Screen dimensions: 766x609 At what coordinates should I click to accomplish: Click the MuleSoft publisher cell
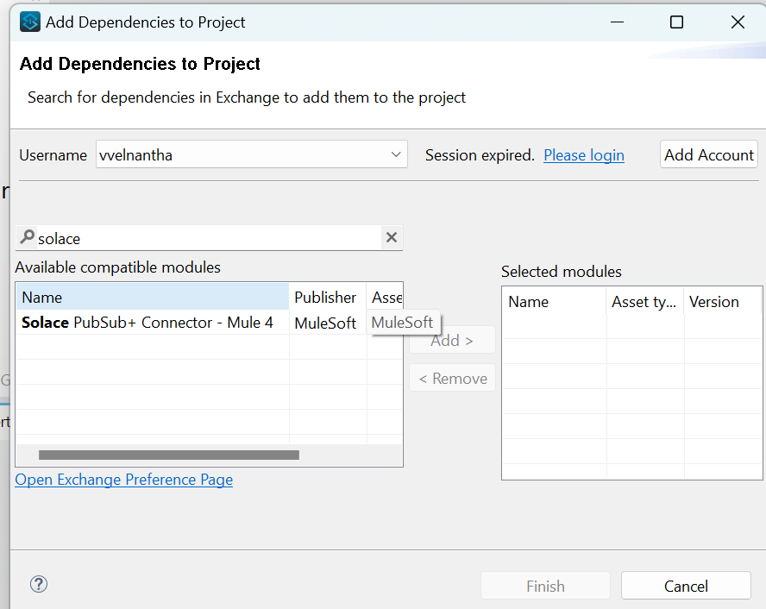pyautogui.click(x=325, y=323)
